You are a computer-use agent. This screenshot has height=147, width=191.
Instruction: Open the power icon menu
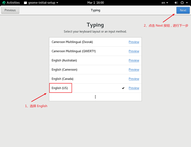click(x=182, y=3)
